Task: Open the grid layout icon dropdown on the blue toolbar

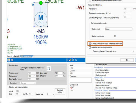Action: (x=12, y=60)
